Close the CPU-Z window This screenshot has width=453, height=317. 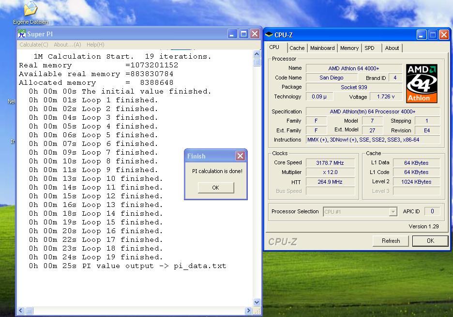[x=444, y=35]
